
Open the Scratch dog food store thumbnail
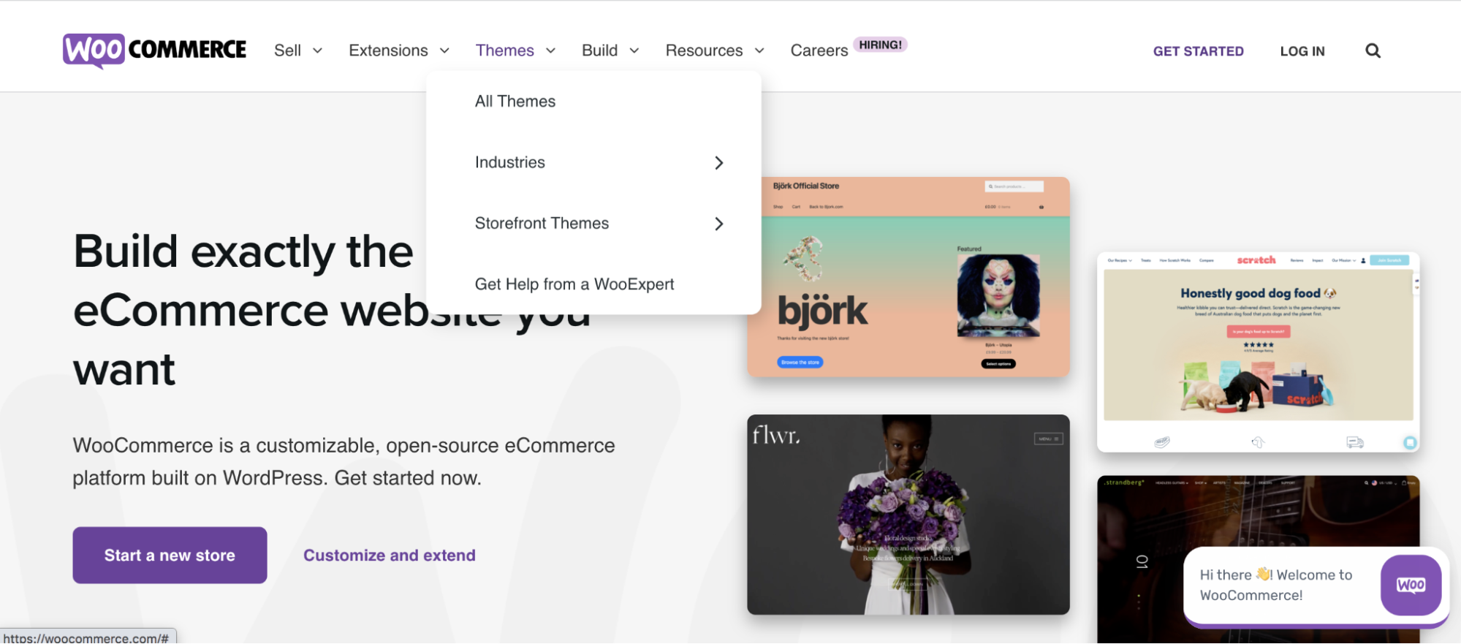(x=1258, y=352)
